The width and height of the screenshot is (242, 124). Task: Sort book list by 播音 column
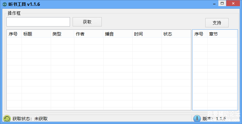click(118, 34)
